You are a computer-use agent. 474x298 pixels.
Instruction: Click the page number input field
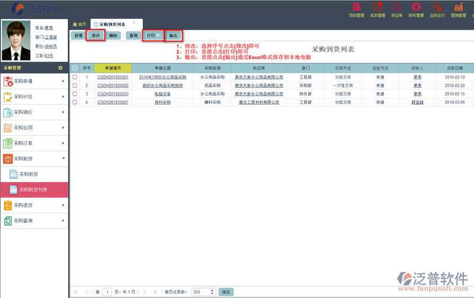click(107, 292)
